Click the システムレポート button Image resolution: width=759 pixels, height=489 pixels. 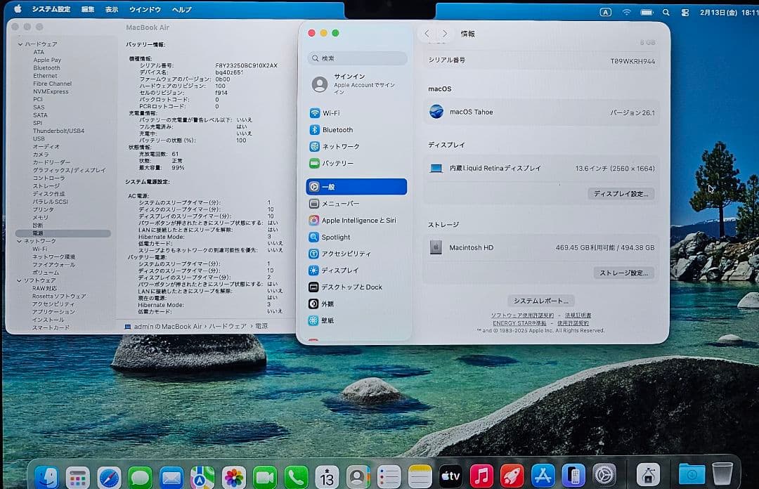[543, 299]
